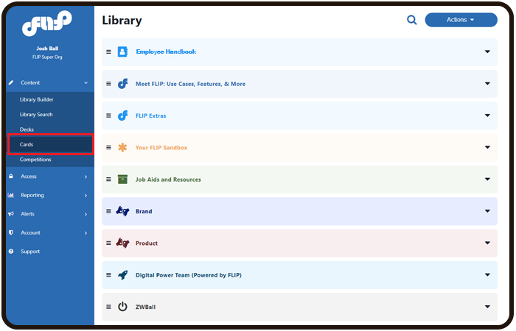Click the question mark Support icon
The width and height of the screenshot is (516, 331).
(x=11, y=252)
